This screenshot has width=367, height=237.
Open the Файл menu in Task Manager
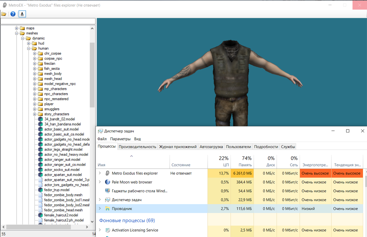(x=102, y=139)
